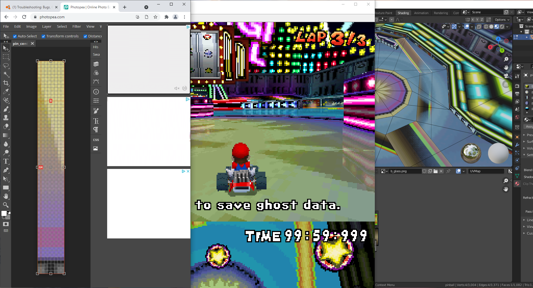Viewport: 533px width, 288px height.
Task: Switch to rendered shading in Blender
Action: (502, 27)
